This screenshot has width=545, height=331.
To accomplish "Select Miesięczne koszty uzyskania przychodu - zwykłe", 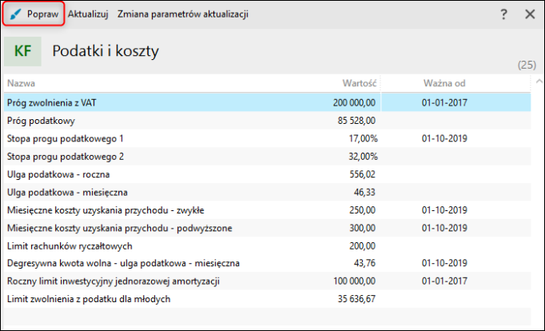I will click(267, 210).
